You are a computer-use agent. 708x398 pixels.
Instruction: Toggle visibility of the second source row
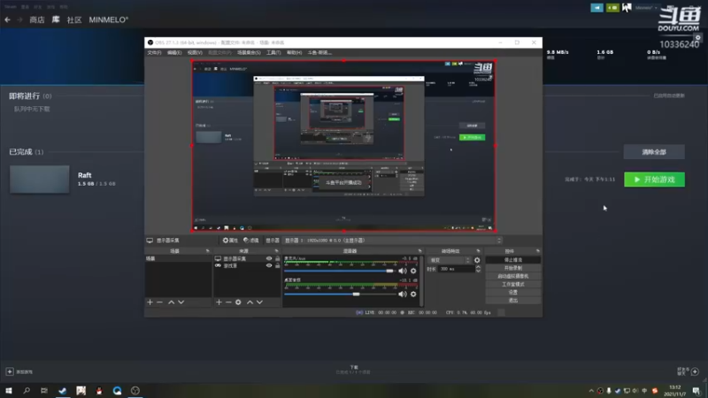click(269, 266)
